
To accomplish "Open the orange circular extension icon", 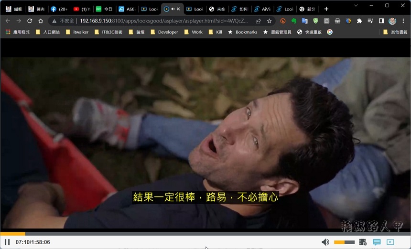I will click(x=282, y=21).
